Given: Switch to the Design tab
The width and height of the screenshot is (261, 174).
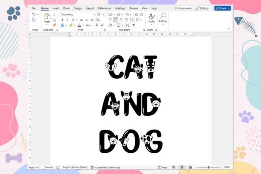Looking at the screenshot, I should (x=77, y=8).
